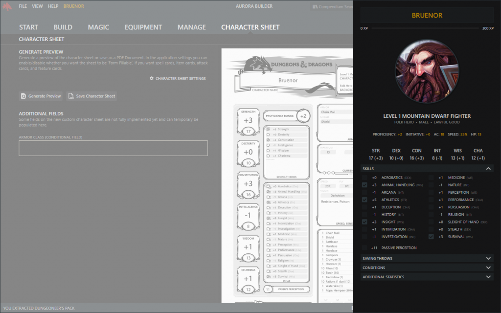Open the File menu
This screenshot has height=313, width=501.
click(23, 6)
